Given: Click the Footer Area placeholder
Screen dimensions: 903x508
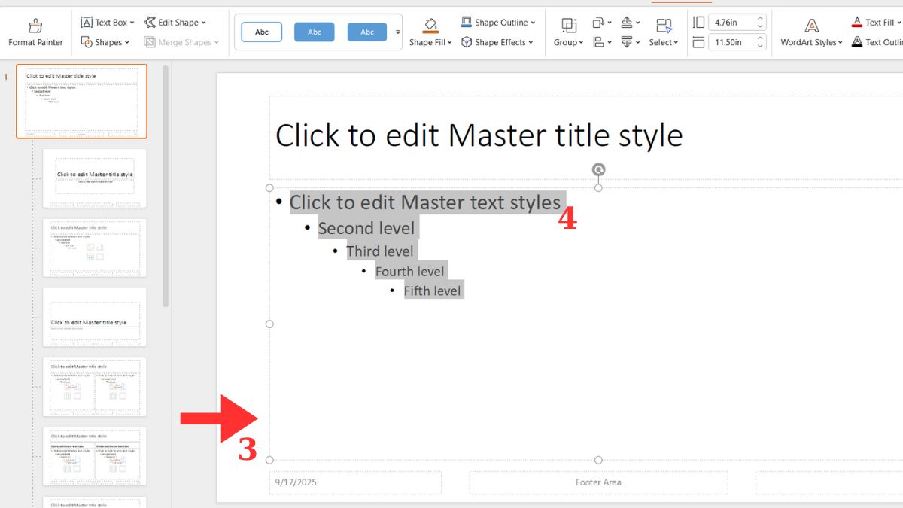Looking at the screenshot, I should pyautogui.click(x=598, y=482).
